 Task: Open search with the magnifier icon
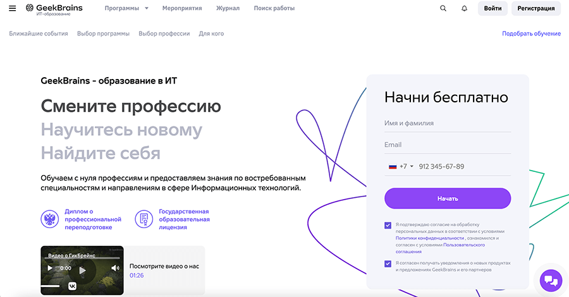443,8
